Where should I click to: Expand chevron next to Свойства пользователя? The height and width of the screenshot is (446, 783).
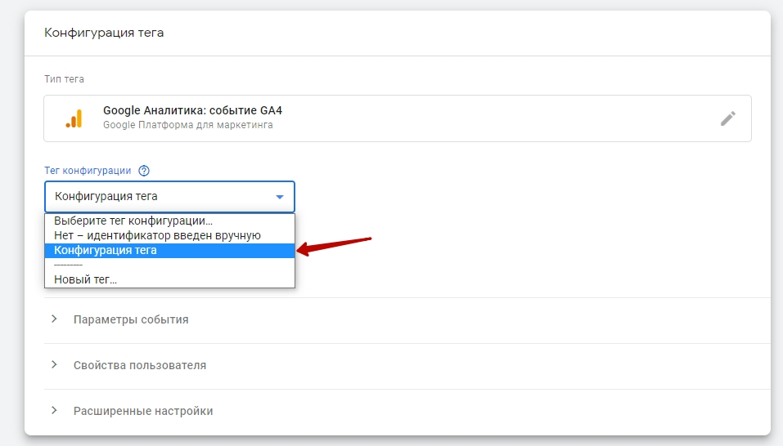coord(54,365)
